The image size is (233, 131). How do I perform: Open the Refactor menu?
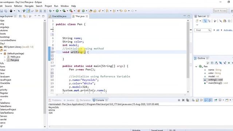pos(18,6)
